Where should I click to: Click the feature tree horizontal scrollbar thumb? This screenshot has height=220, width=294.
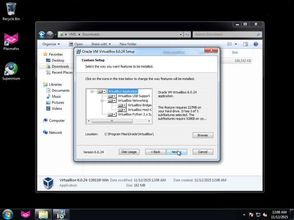112,121
